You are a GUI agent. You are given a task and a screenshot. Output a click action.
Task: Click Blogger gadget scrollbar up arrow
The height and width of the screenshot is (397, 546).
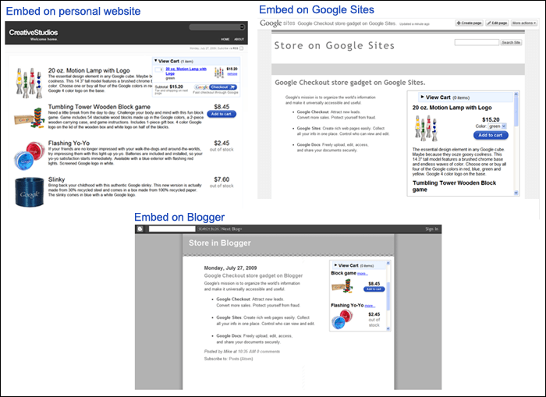click(x=388, y=263)
